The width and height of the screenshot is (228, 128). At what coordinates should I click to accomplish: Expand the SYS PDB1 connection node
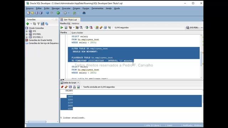[27, 34]
